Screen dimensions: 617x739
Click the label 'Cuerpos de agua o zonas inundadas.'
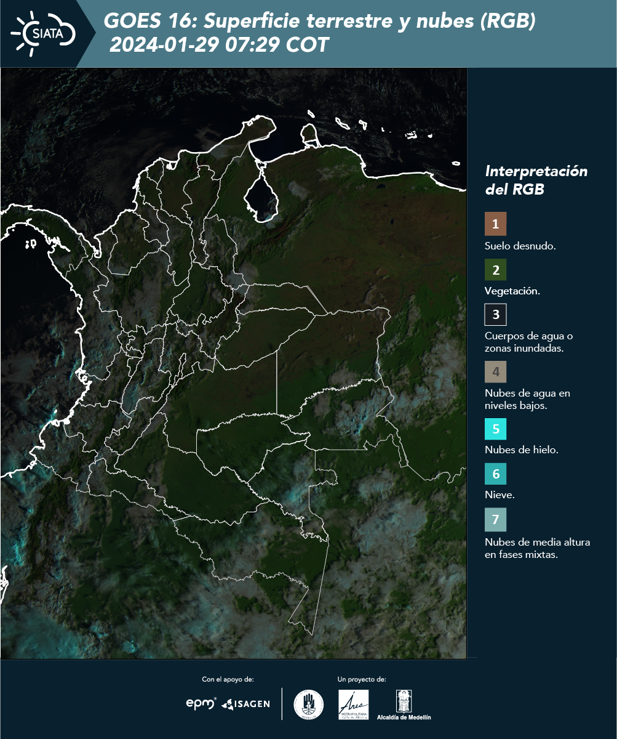coord(529,342)
